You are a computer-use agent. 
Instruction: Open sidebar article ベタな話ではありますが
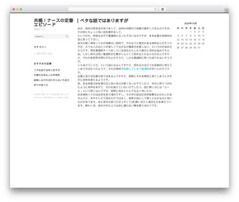(47, 70)
